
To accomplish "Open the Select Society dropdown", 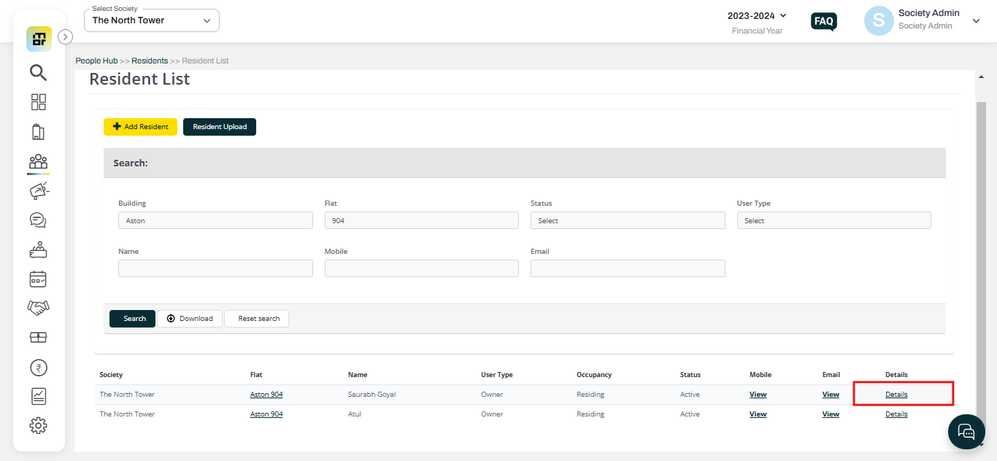I will click(152, 20).
